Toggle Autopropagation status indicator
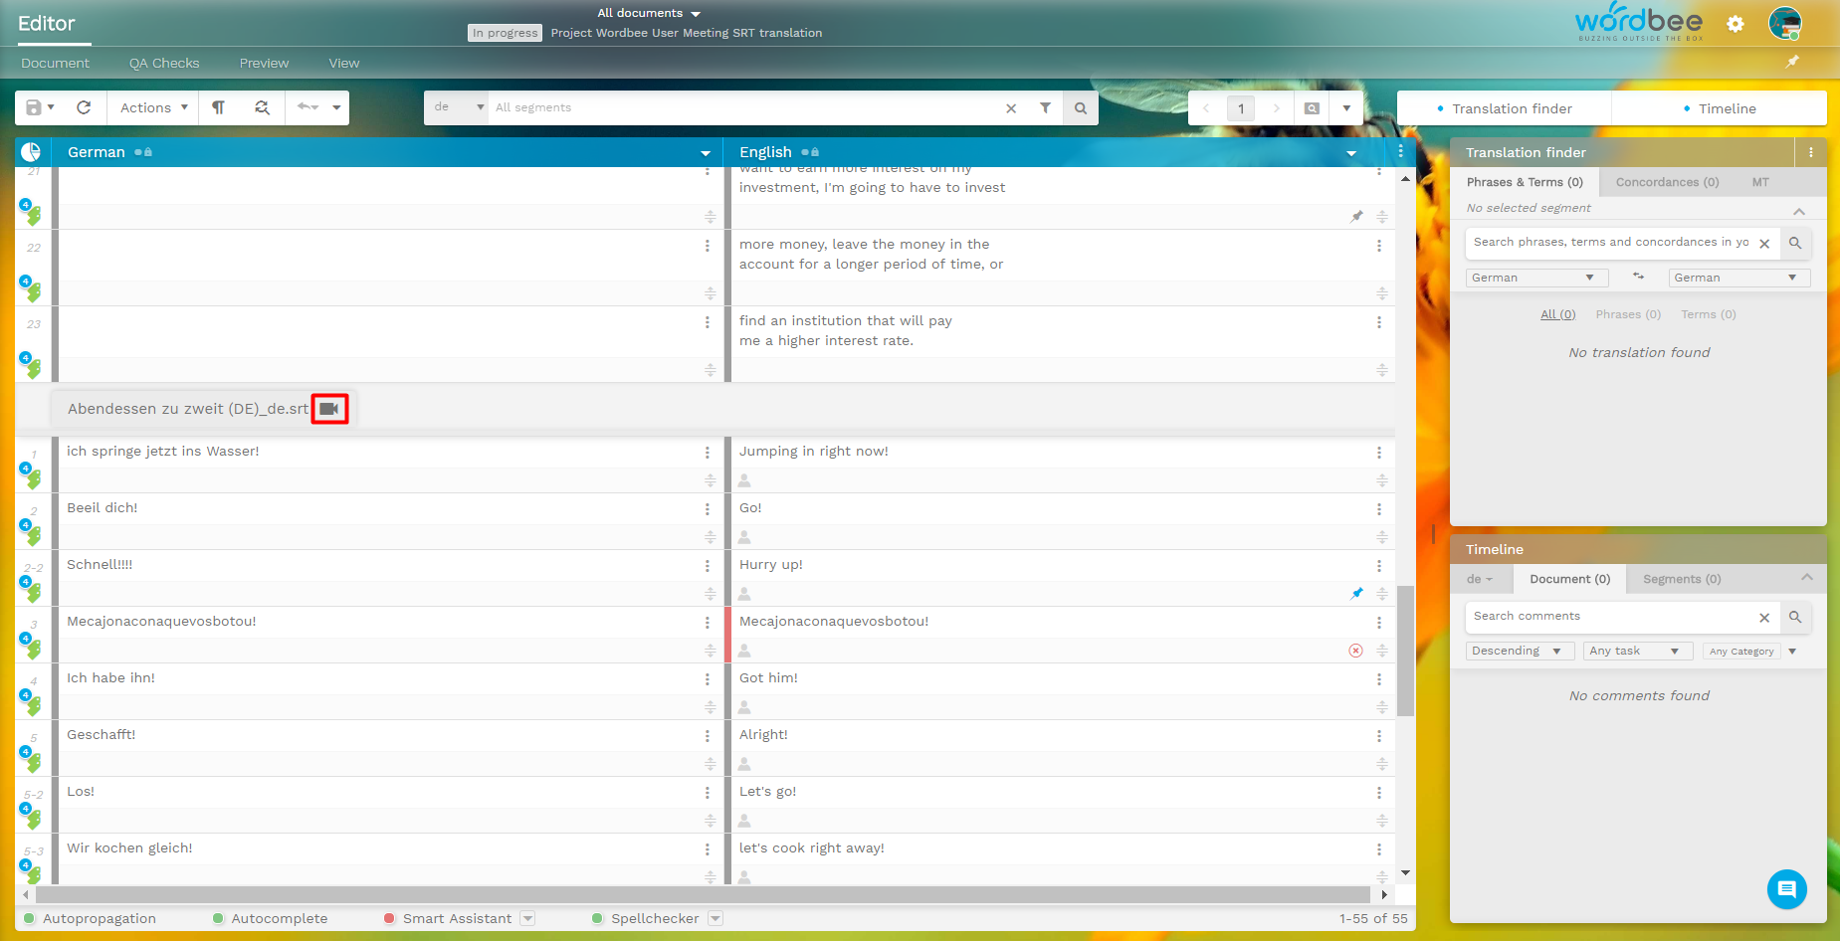 (30, 918)
